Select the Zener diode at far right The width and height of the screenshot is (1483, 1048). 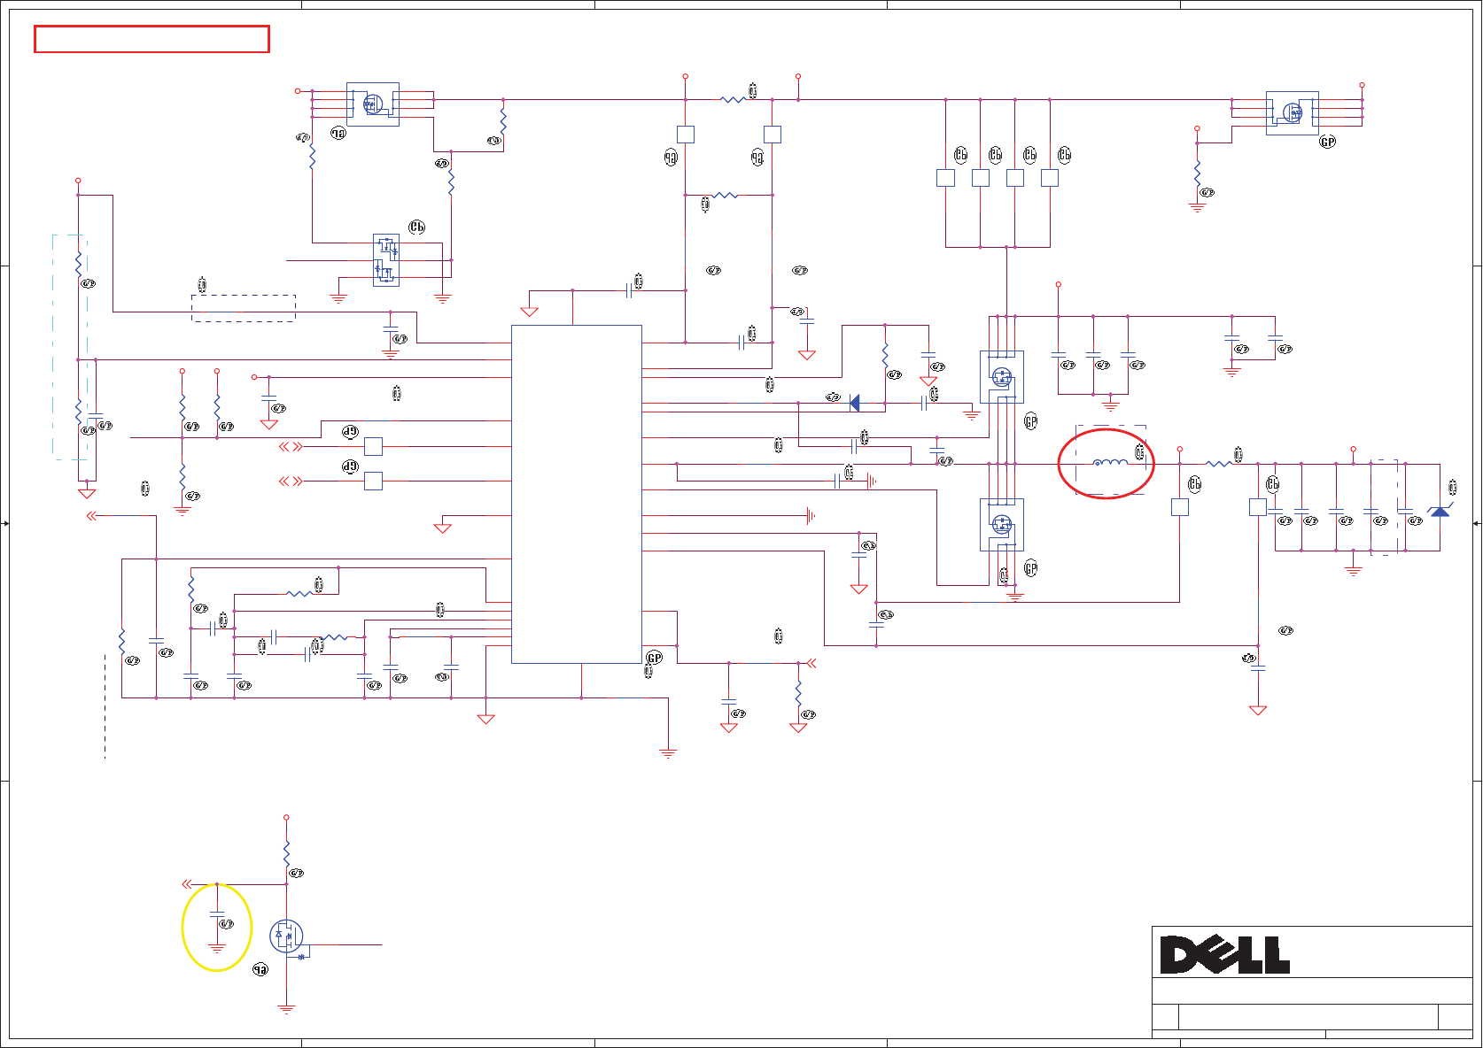pos(1440,511)
